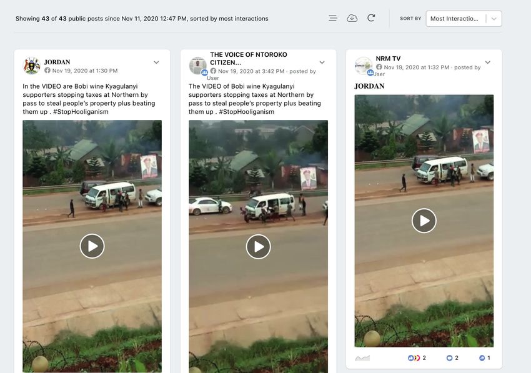Open the Nov 19 1:32 PM timestamp
Viewport: 531px width, 373px height.
coord(416,67)
